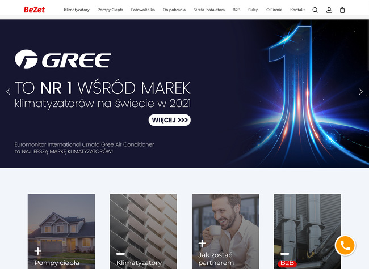Expand plus icon on Pompy ciepła card
369x269 pixels.
click(x=38, y=251)
